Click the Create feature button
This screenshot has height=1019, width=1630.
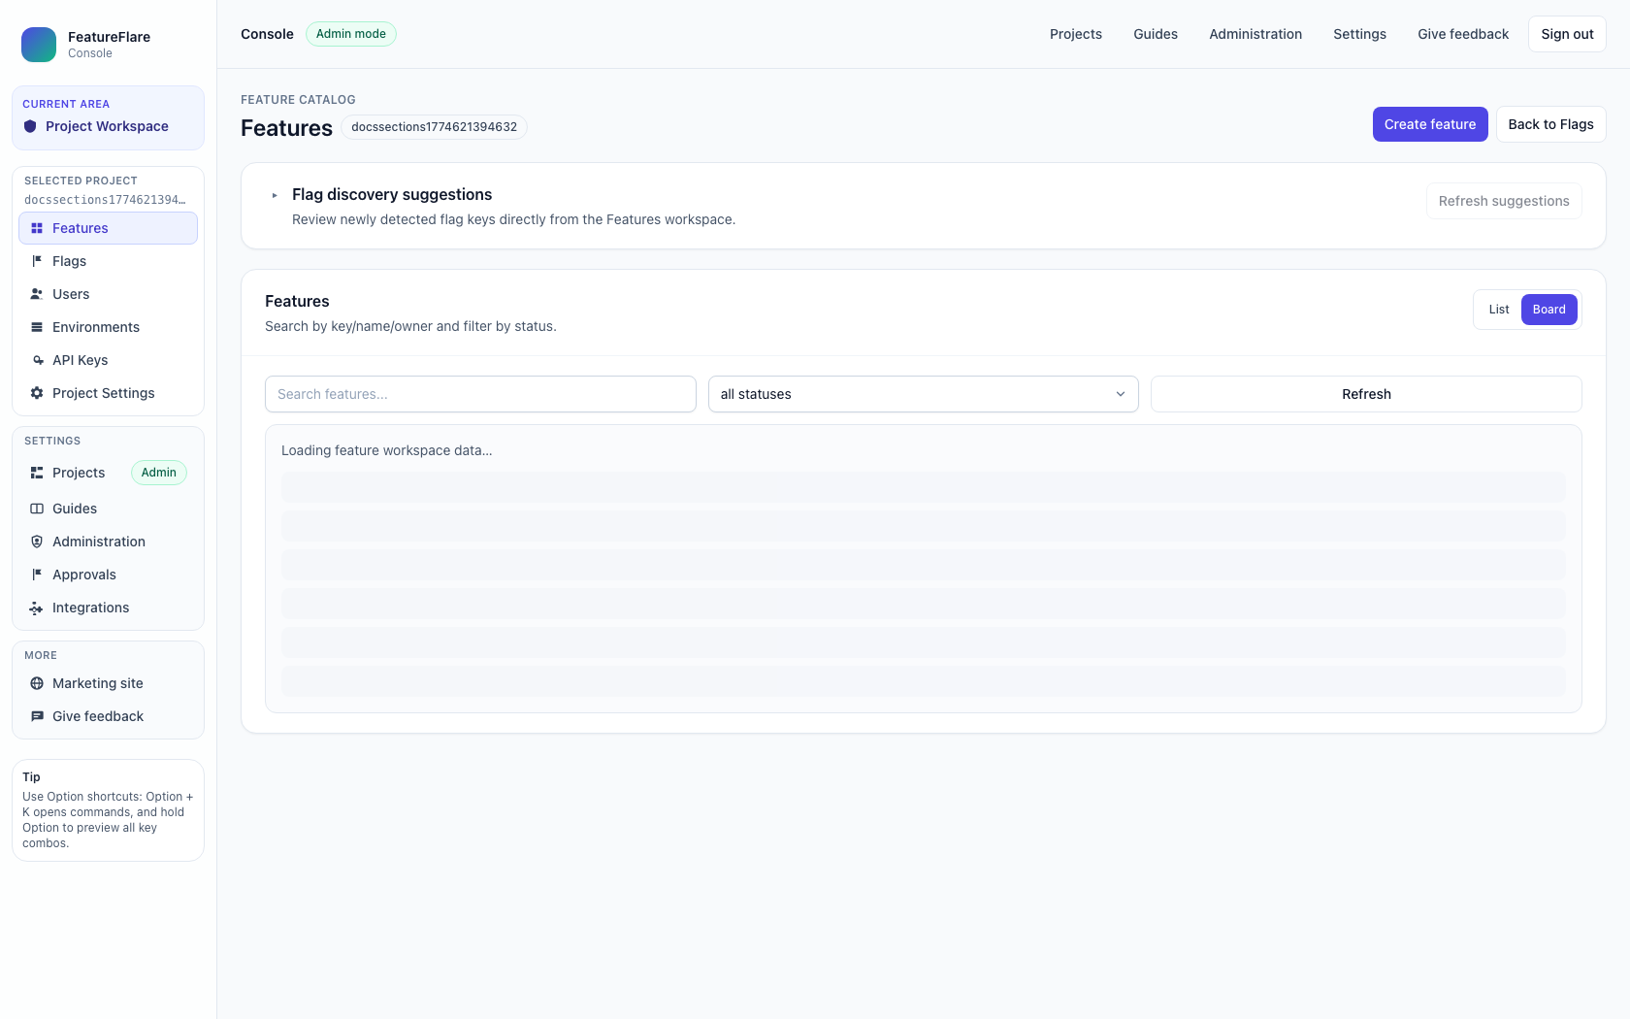(x=1430, y=124)
